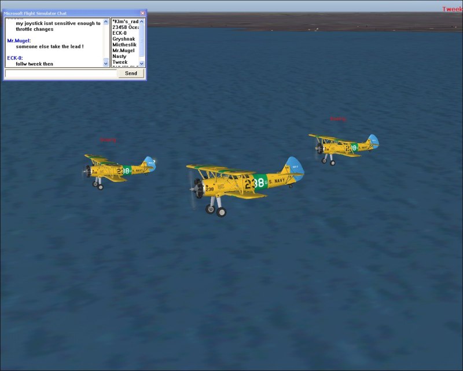
Task: Click the red Tweek label at top-right
Action: pos(453,9)
